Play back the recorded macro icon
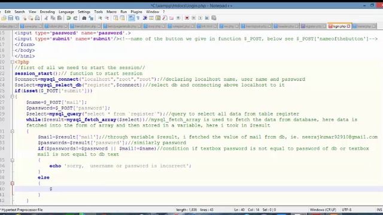 [x=200, y=18]
